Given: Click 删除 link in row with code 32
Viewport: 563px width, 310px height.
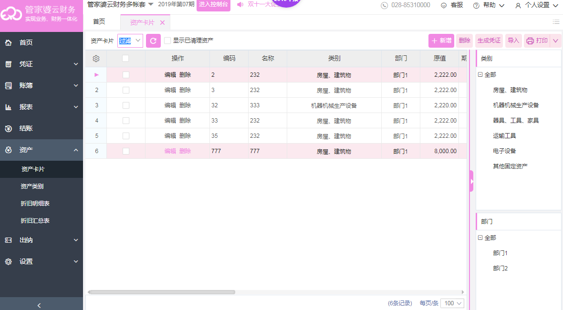Looking at the screenshot, I should [185, 105].
